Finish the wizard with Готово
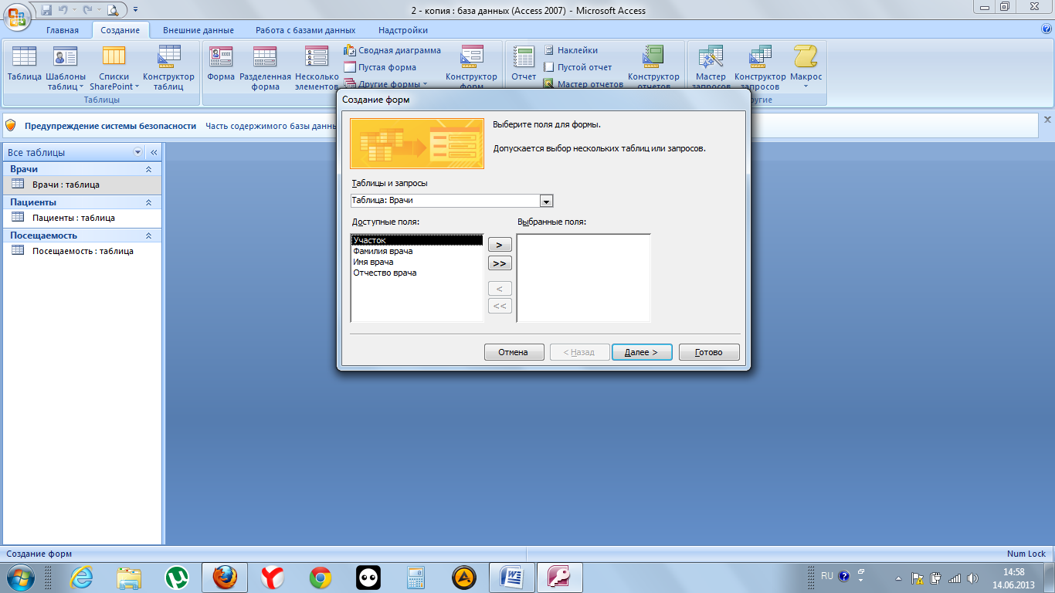Image resolution: width=1055 pixels, height=593 pixels. (709, 352)
